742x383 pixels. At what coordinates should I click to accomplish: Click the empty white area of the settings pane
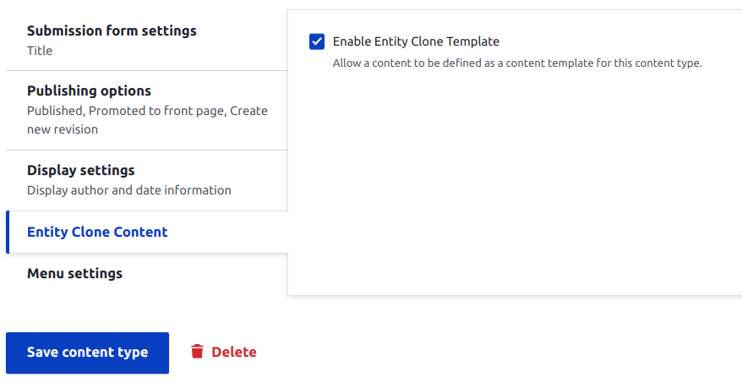click(516, 186)
